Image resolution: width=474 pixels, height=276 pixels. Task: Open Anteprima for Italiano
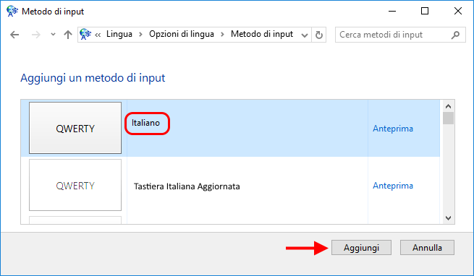coord(393,129)
